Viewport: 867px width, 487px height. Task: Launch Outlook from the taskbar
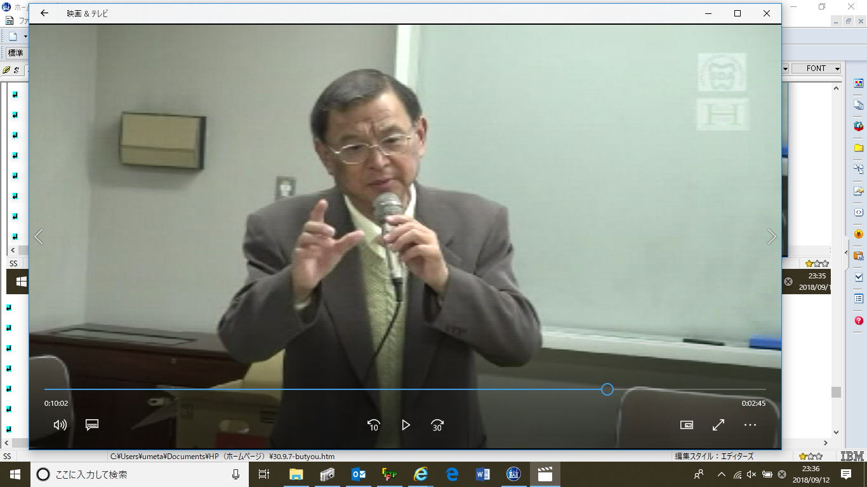(359, 474)
